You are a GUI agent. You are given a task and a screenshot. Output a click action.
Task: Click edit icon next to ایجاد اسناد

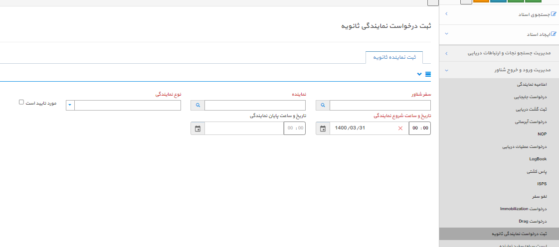click(554, 34)
